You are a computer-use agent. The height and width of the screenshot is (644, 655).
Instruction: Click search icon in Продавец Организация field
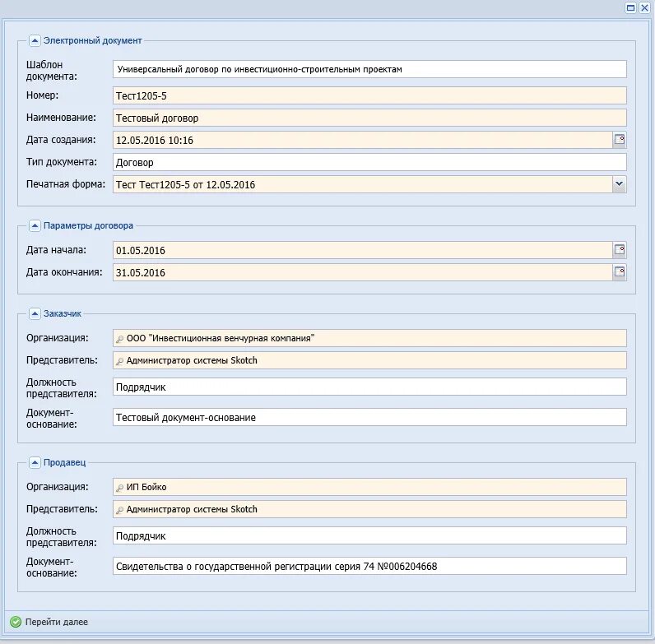[x=120, y=488]
